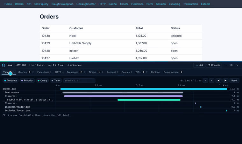Select the includes/footer.bxm row

121,111
